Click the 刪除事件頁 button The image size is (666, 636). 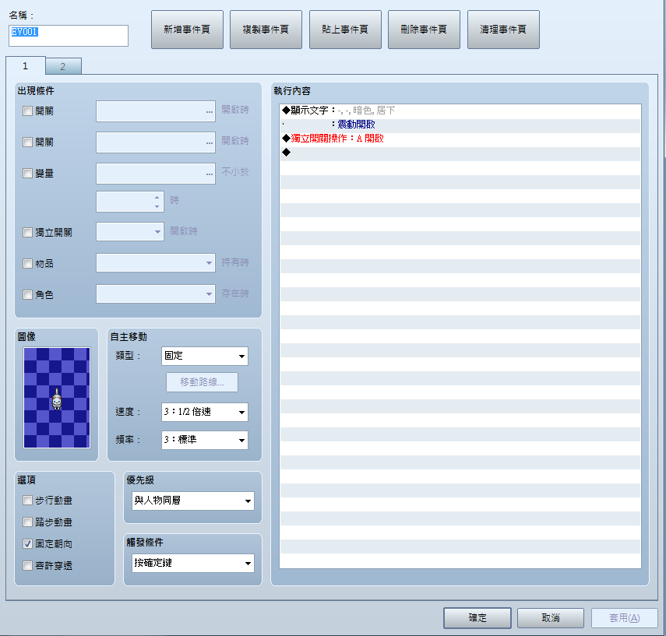coord(424,30)
